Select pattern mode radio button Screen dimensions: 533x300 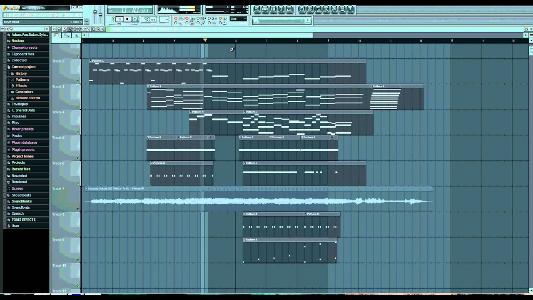coord(113,17)
